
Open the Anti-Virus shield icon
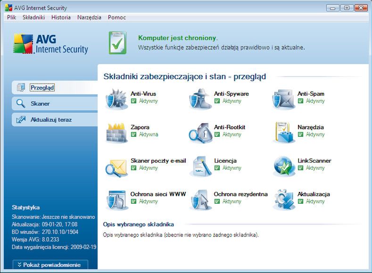116,99
